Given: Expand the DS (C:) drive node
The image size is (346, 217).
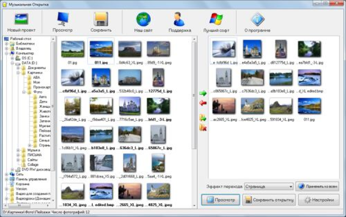Looking at the screenshot, I should (x=12, y=59).
